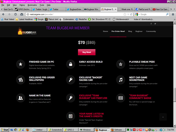Switch to GRID 2 in the taskbar
Viewport: 176px width, 132px height.
pos(71,130)
